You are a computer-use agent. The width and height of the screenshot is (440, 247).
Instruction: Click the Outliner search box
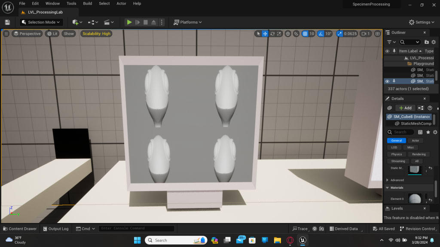pos(409,42)
